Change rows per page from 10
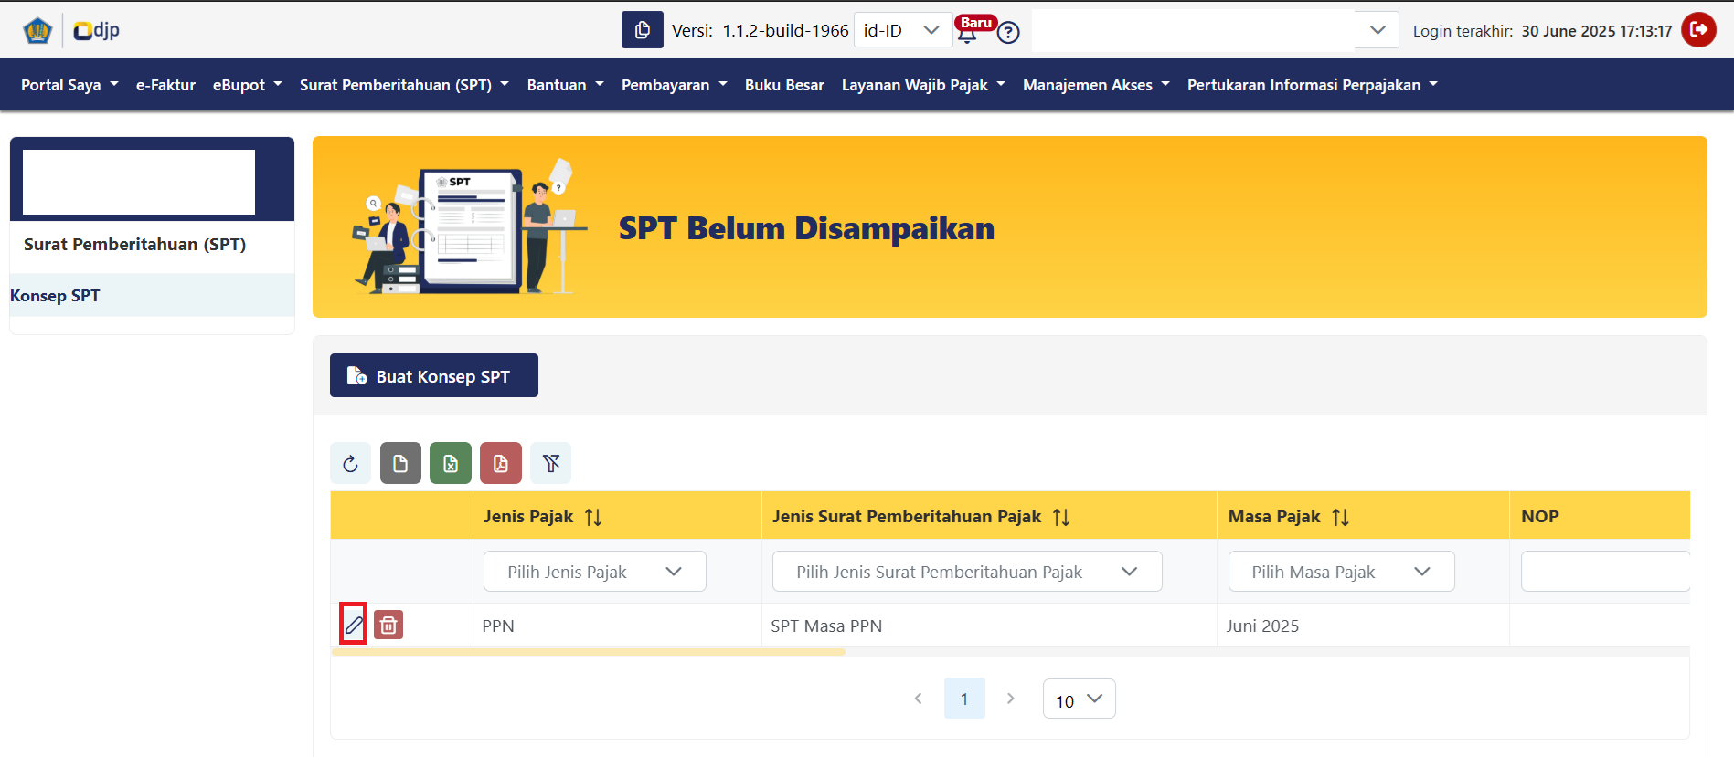This screenshot has height=757, width=1734. click(1080, 699)
